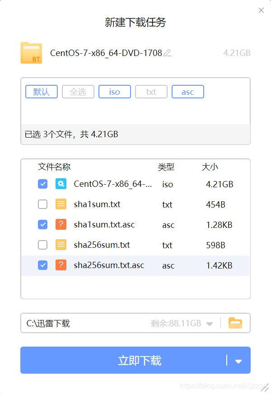Viewport: 271px width, 394px height.
Task: Click the 新建下载任务 dialog title
Action: pos(135,22)
